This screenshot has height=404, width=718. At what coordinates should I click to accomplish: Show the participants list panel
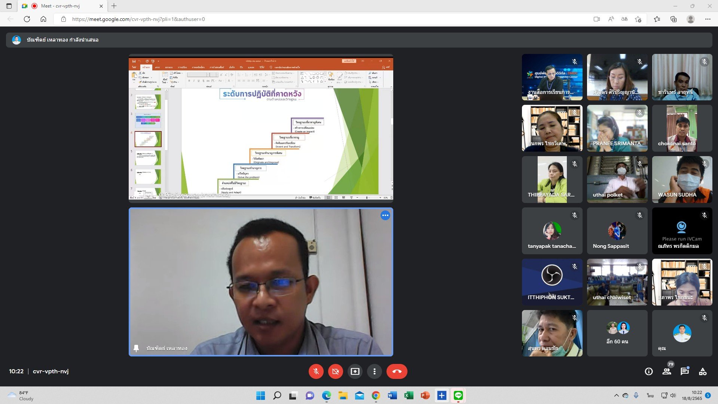click(x=667, y=371)
